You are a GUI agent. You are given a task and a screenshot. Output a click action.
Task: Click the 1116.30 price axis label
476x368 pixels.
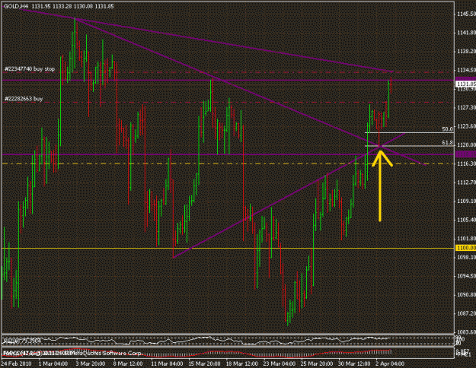coord(466,163)
